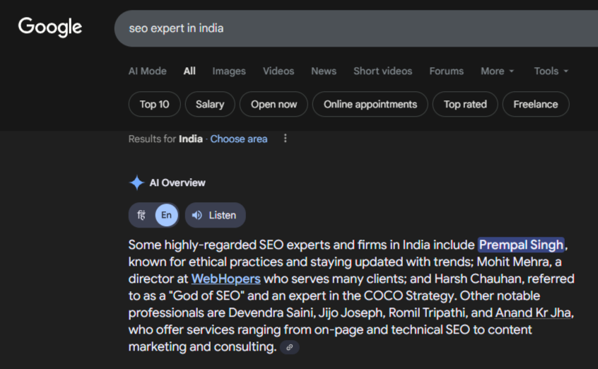Switch AI Overview language to Hindi
The image size is (598, 369).
point(141,215)
